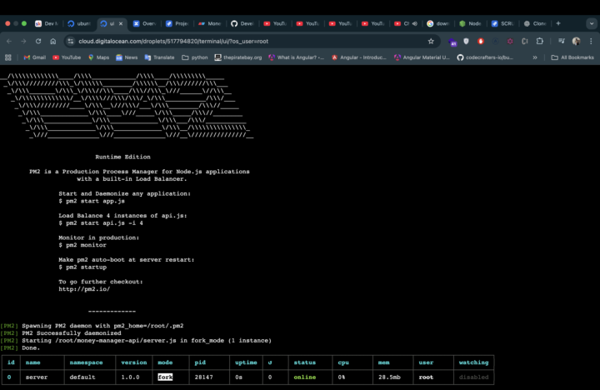
Task: Open the YouTube bookmark
Action: (x=67, y=57)
